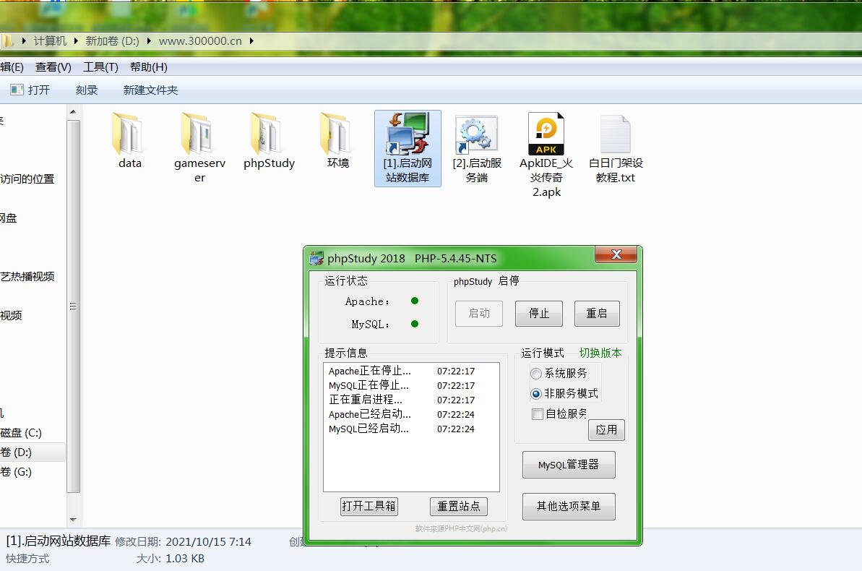862x571 pixels.
Task: Open the gameserver folder
Action: tap(199, 134)
